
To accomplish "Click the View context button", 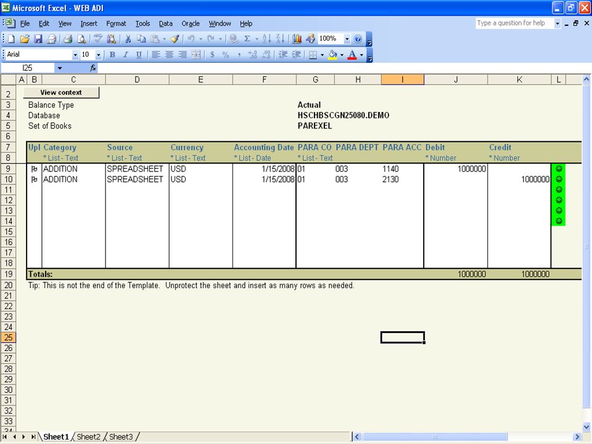I will click(61, 92).
